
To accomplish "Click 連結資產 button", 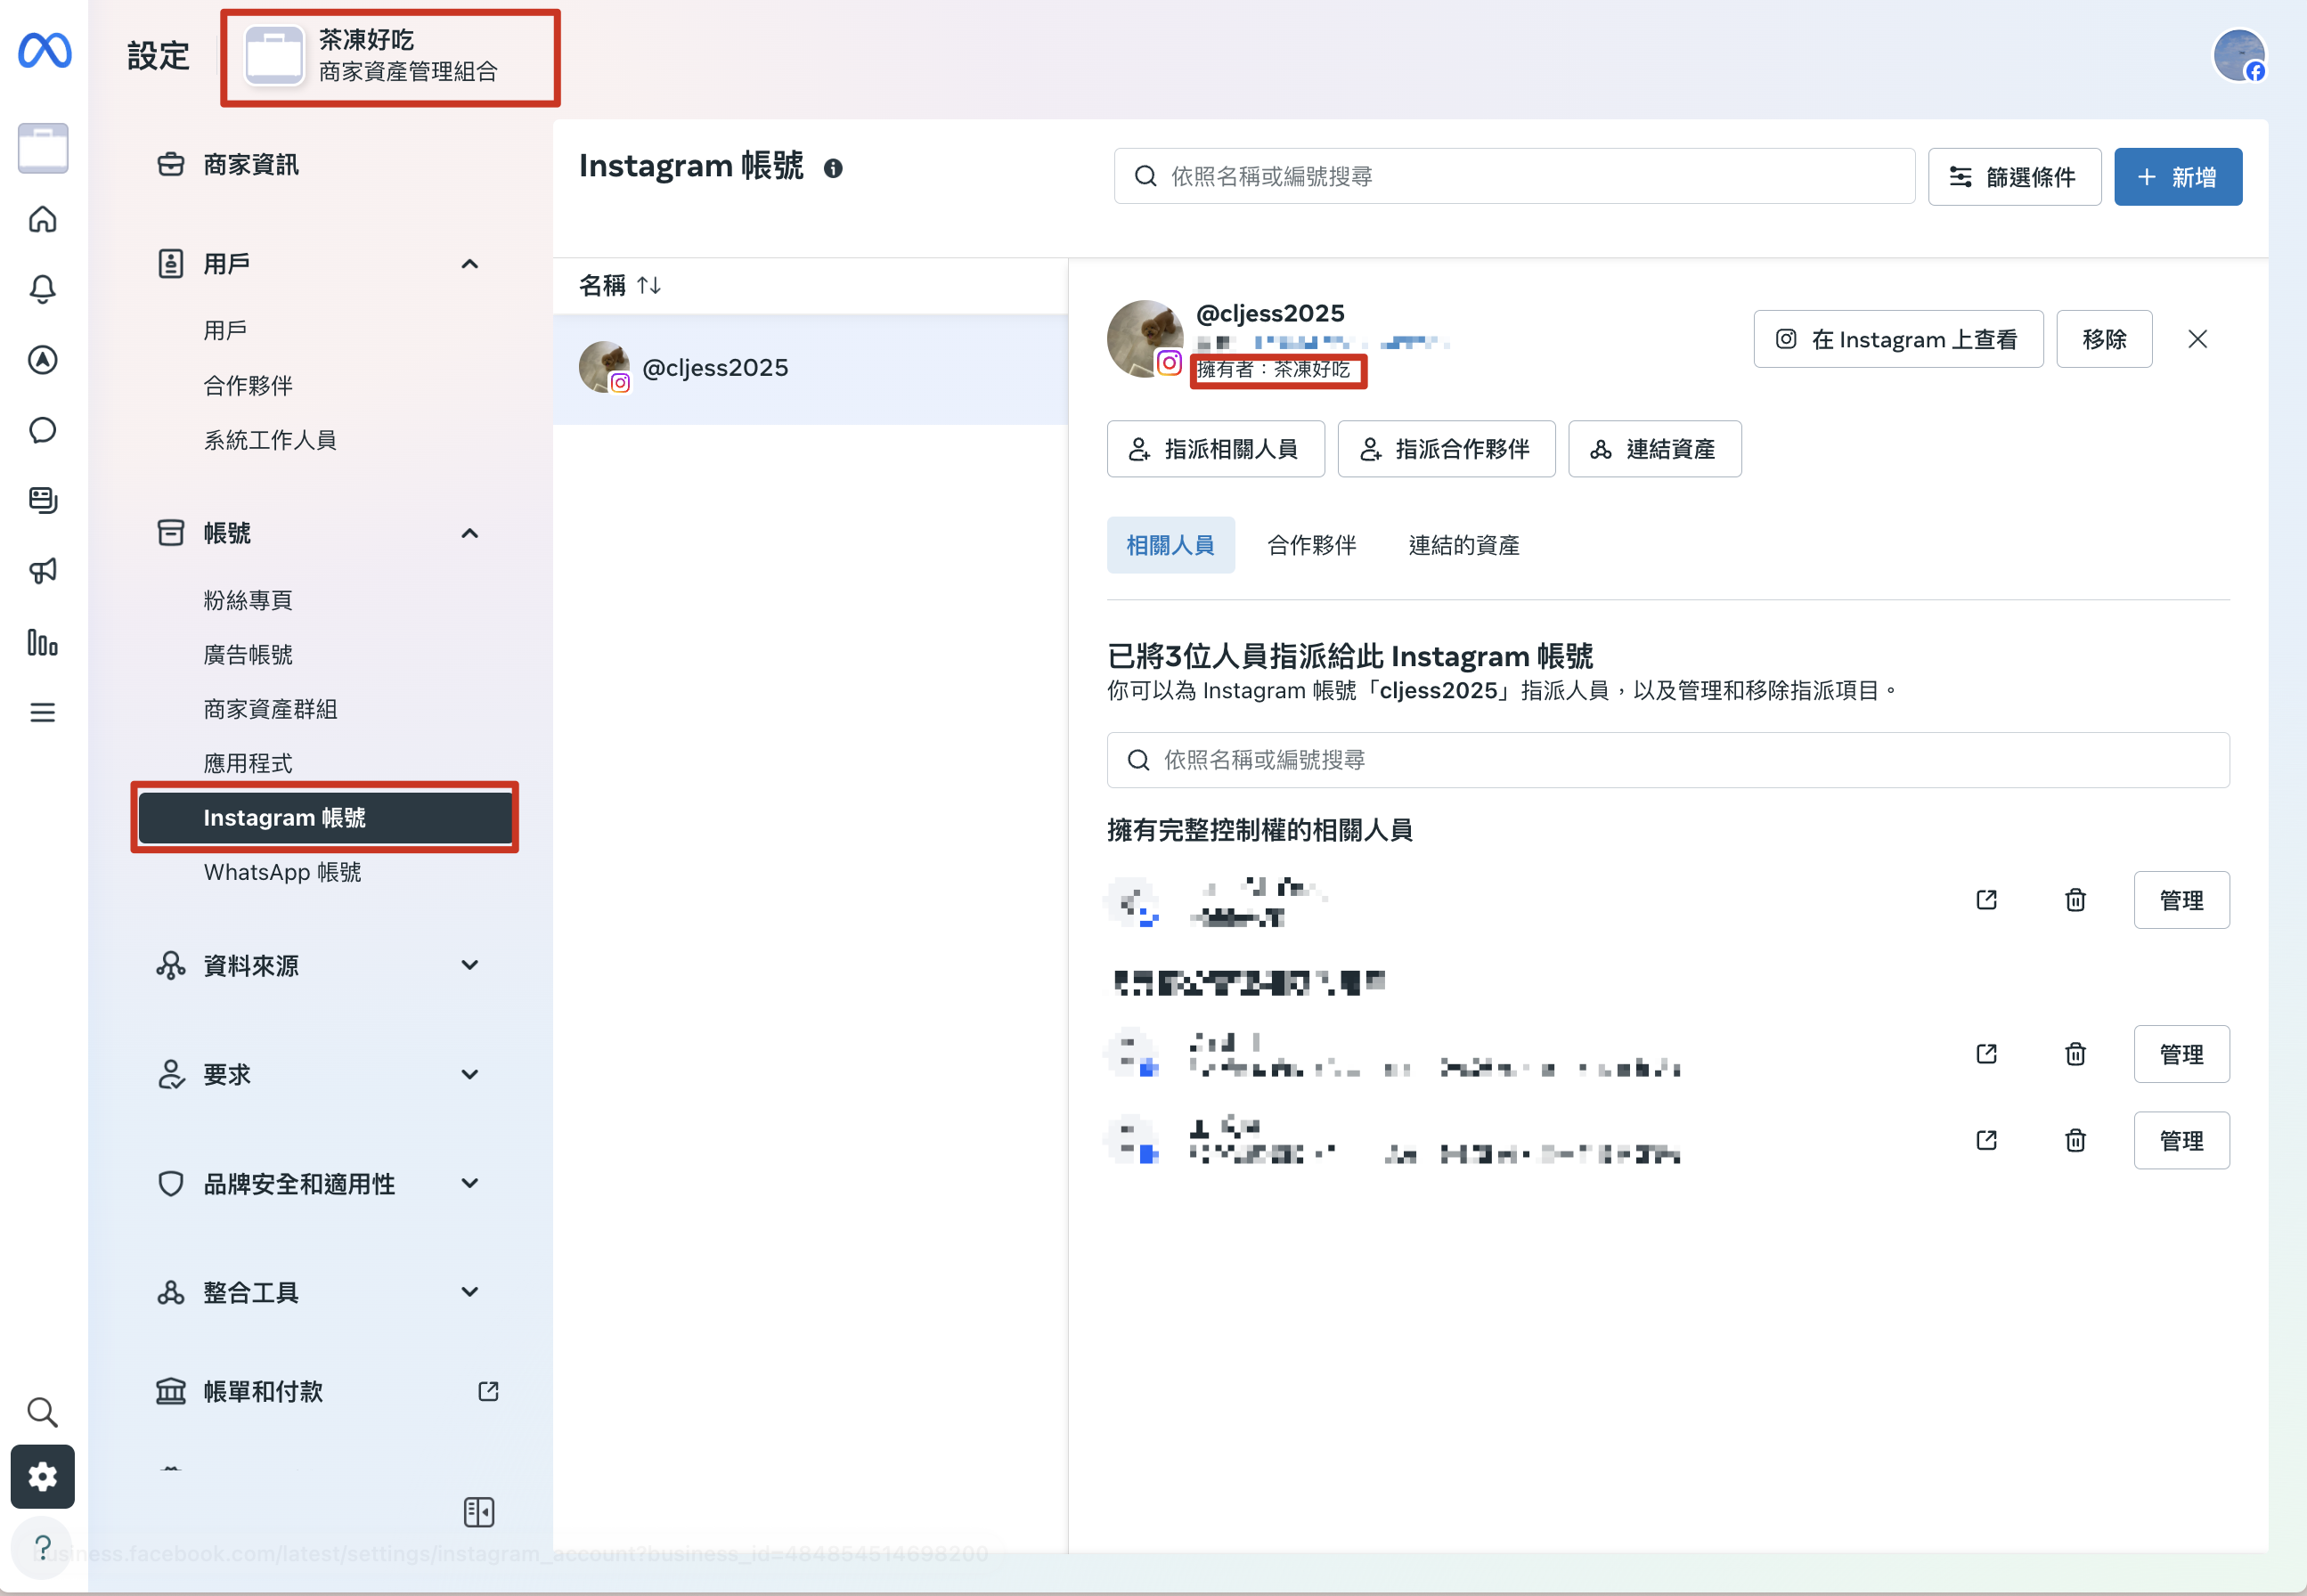I will (x=1654, y=449).
